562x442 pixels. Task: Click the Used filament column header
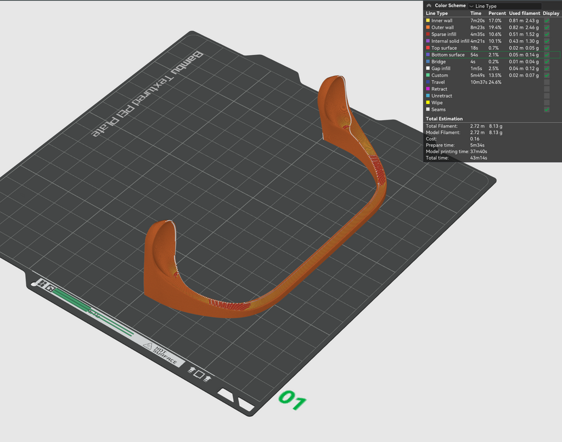524,13
